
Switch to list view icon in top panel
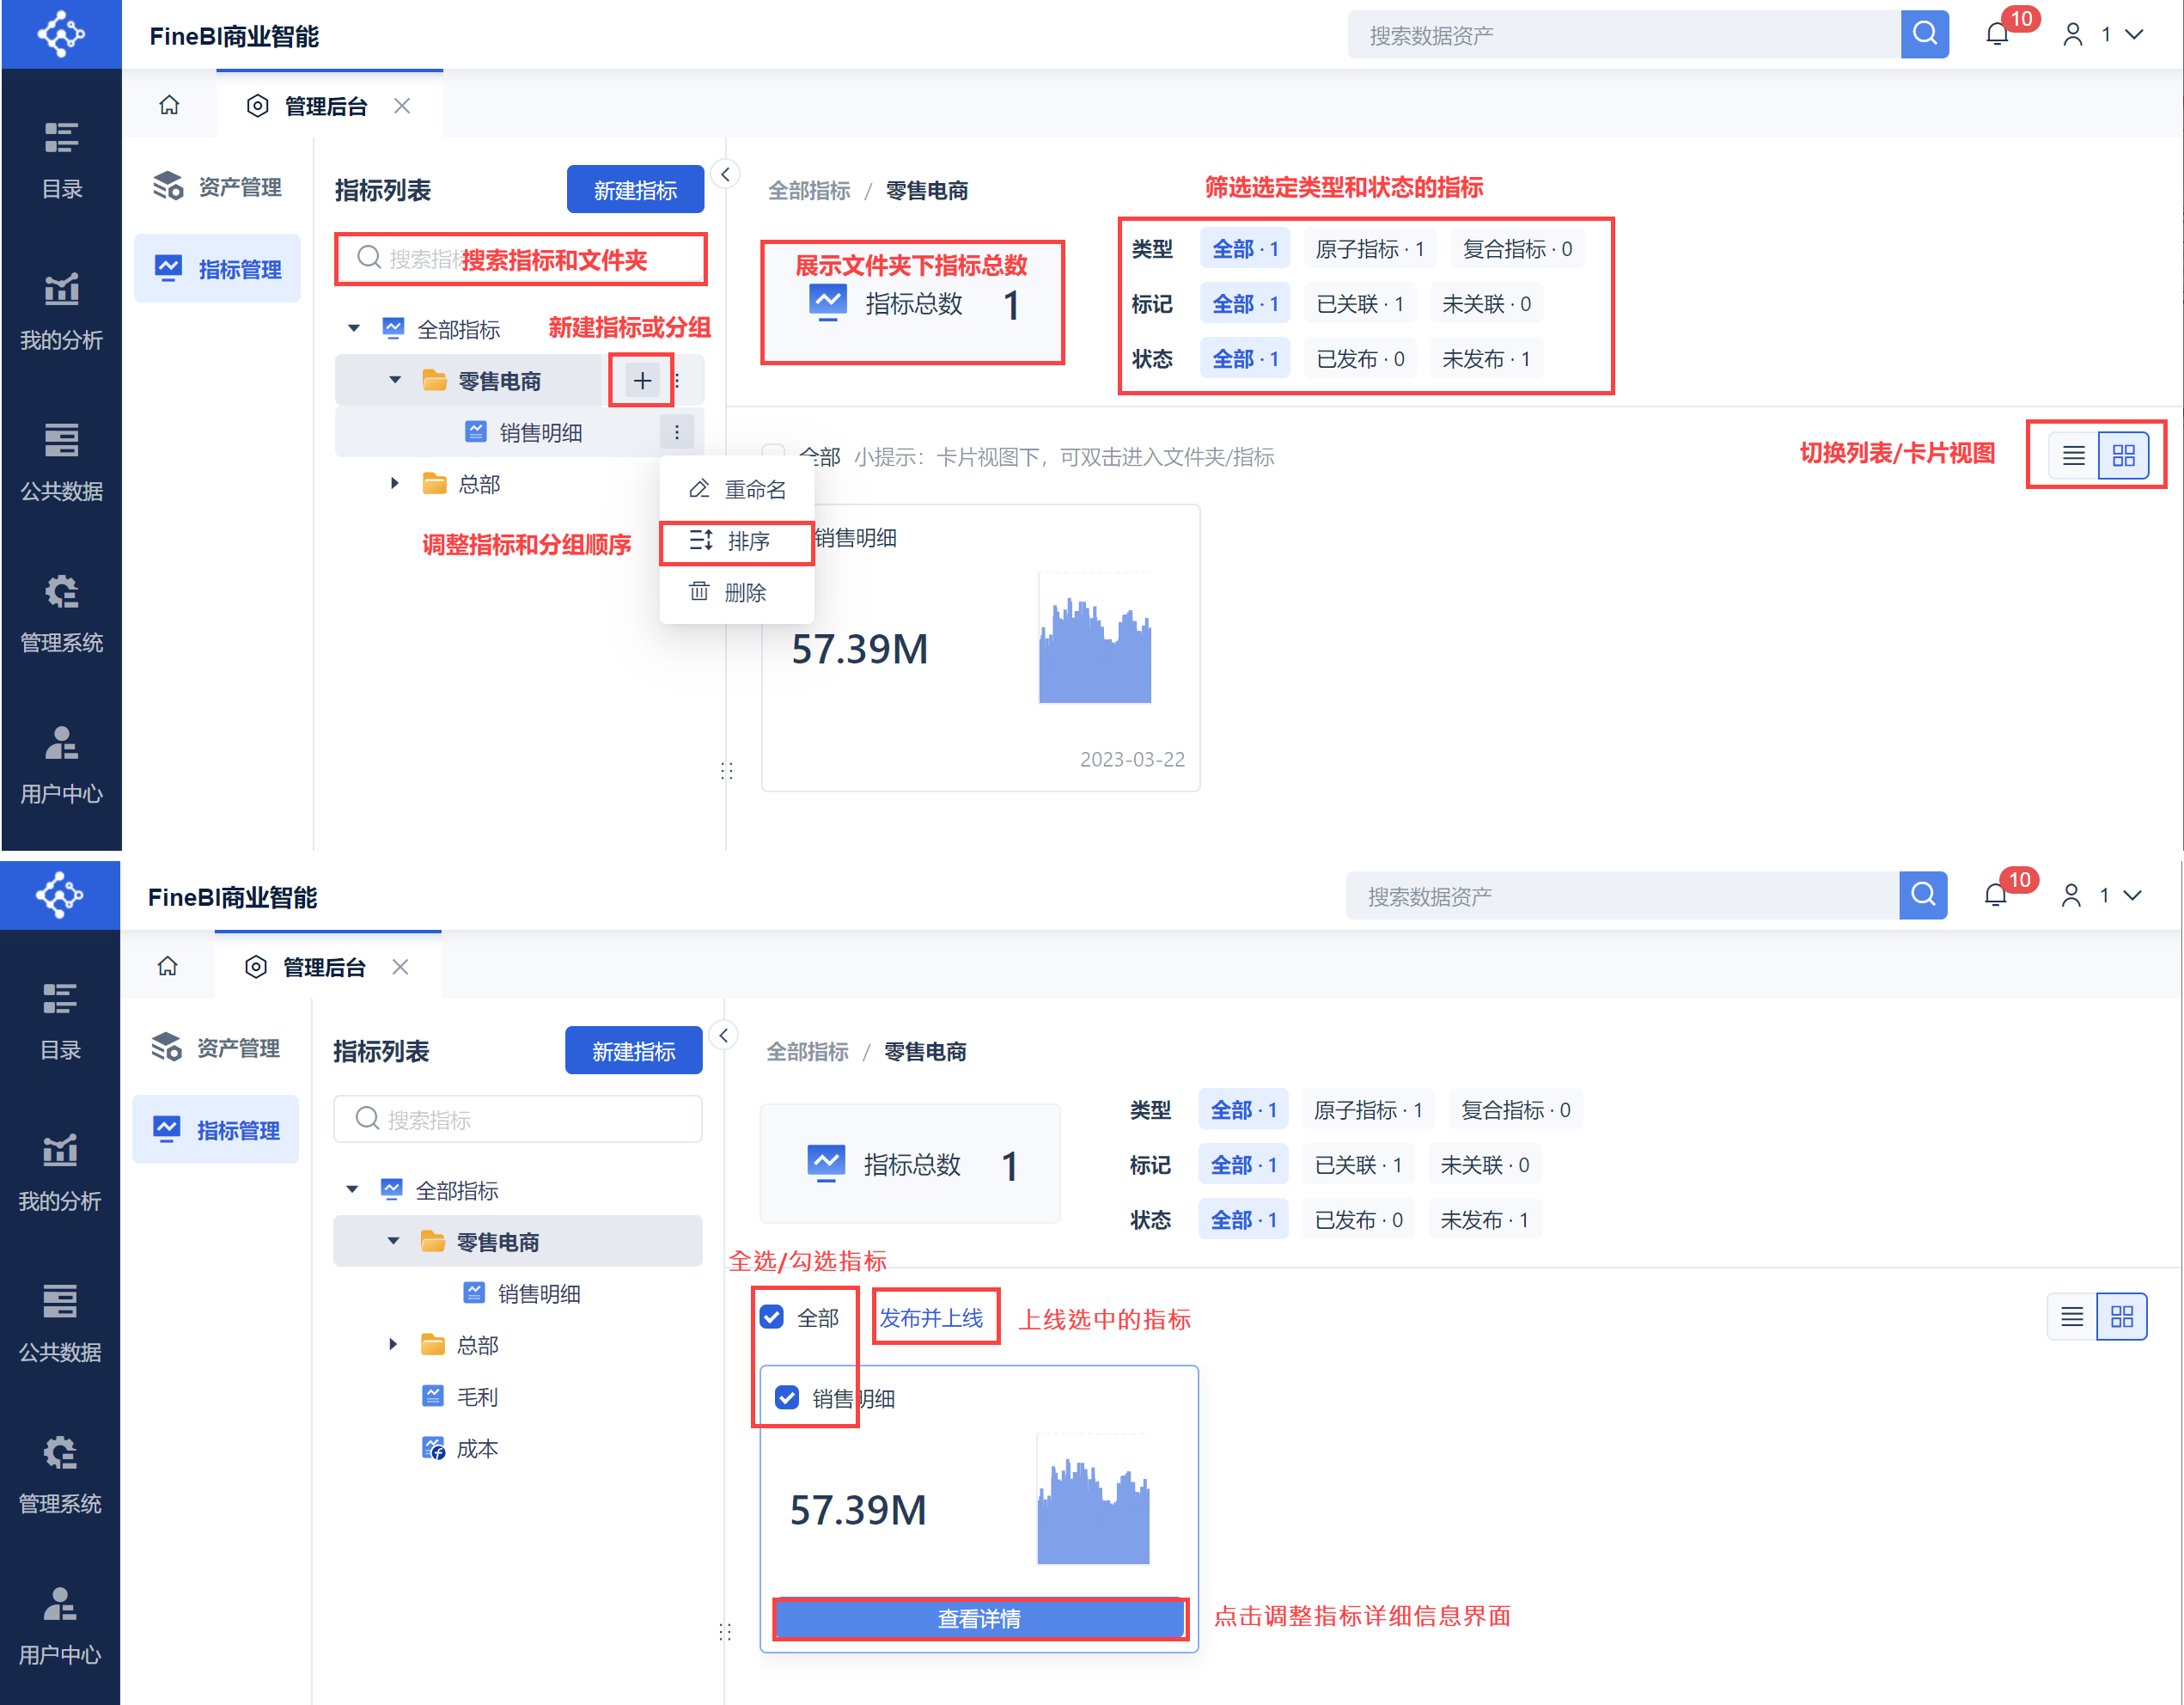(2073, 456)
